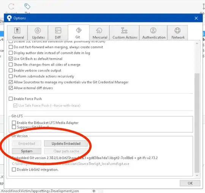The width and height of the screenshot is (205, 193).
Task: Select the Mercurial tab icon
Action: point(99,30)
